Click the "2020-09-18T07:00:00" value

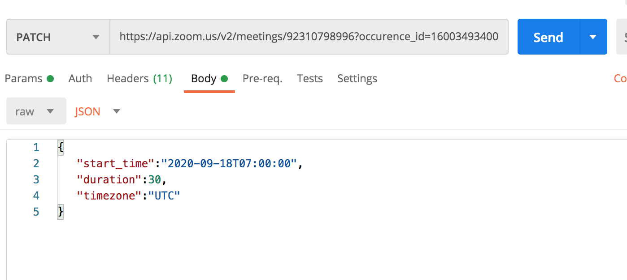pyautogui.click(x=229, y=164)
